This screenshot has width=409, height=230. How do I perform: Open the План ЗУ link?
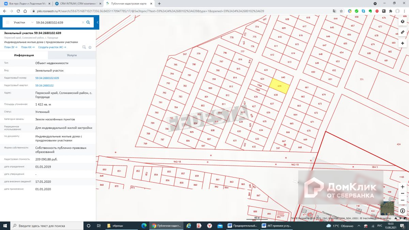11,47
